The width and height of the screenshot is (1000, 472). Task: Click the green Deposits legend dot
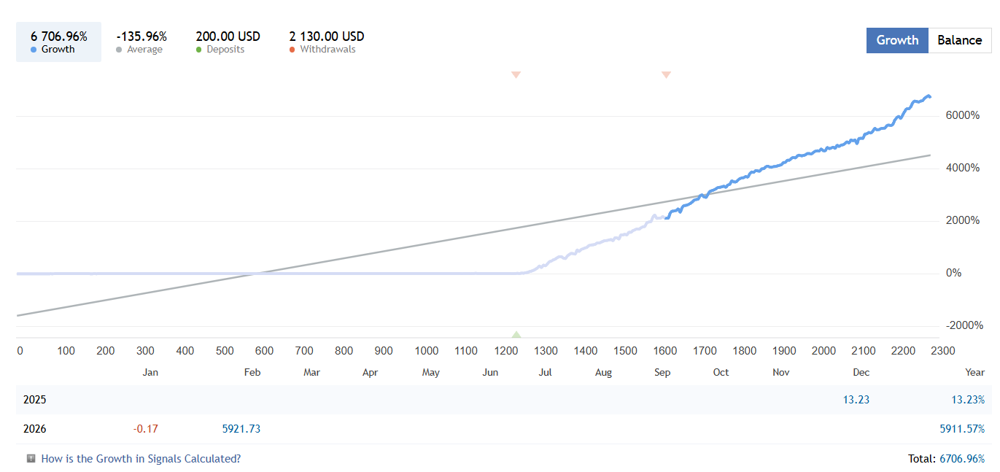coord(199,50)
